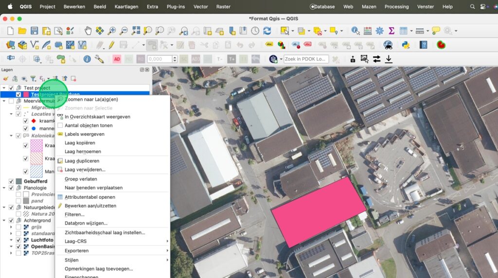Click the Zoom In magnifier tool

click(x=112, y=31)
